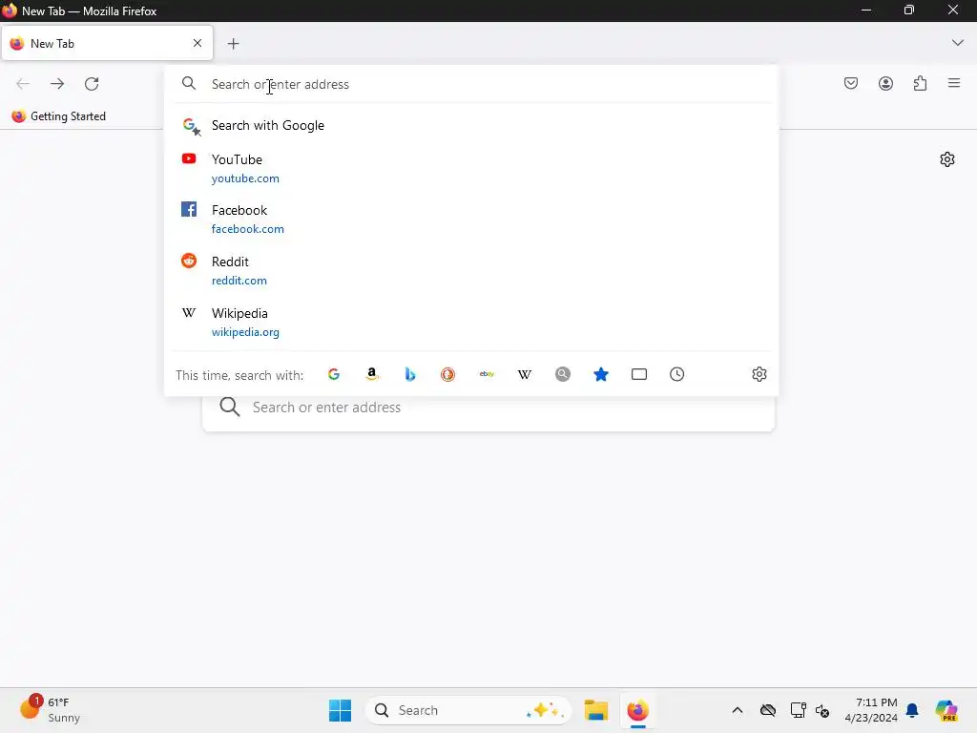Open the Getting Started bookmark

[x=59, y=115]
